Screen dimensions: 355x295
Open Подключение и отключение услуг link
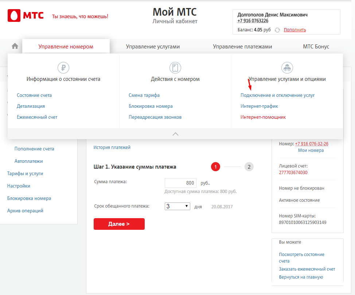tap(278, 95)
